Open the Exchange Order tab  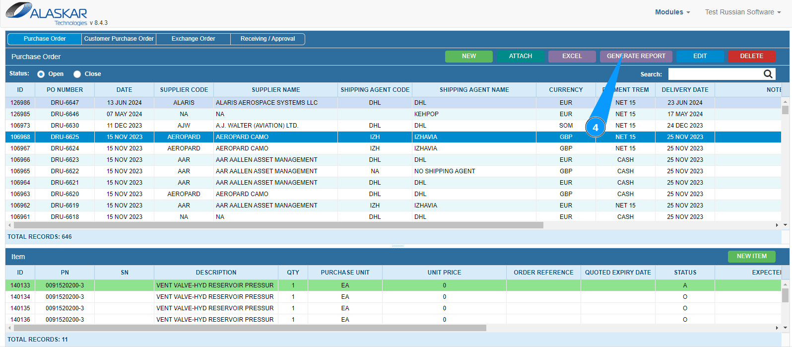click(x=193, y=39)
